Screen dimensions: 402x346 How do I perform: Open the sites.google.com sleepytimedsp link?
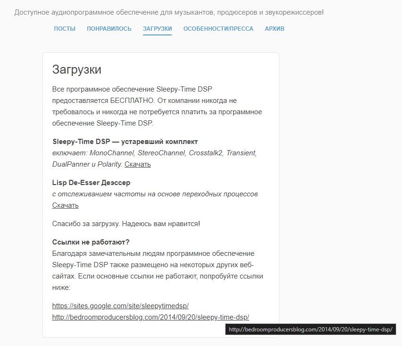pos(120,306)
